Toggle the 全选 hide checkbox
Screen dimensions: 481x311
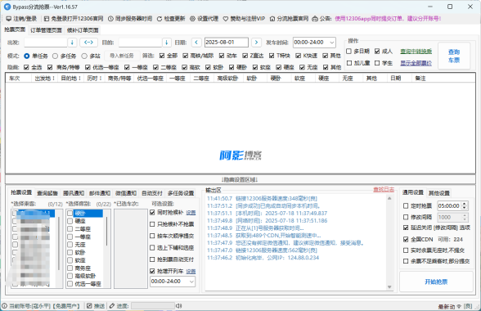(x=26, y=67)
